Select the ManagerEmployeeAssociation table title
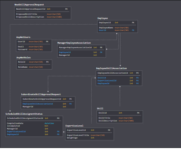The height and width of the screenshot is (163, 181). click(x=74, y=43)
